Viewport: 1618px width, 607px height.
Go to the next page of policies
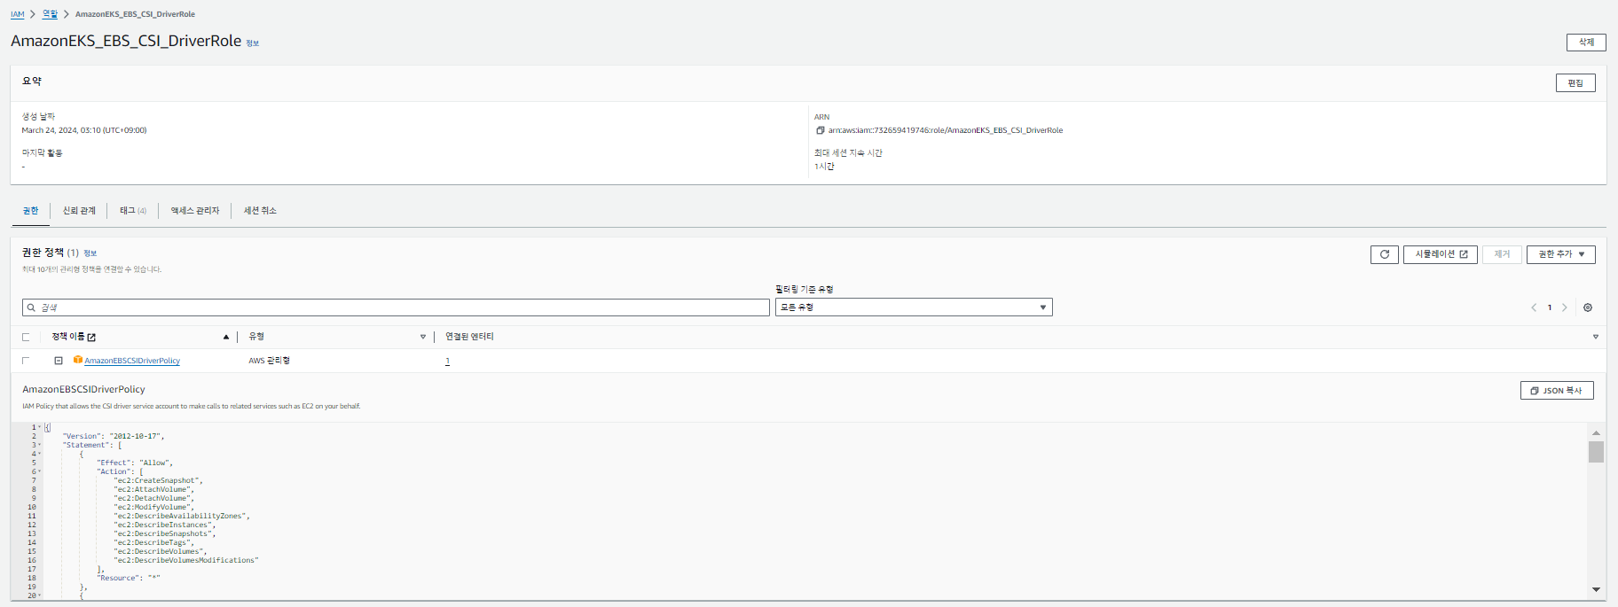pyautogui.click(x=1564, y=307)
